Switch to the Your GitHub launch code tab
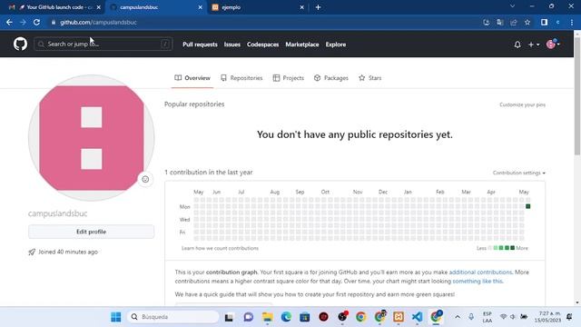581x327 pixels. tap(54, 7)
